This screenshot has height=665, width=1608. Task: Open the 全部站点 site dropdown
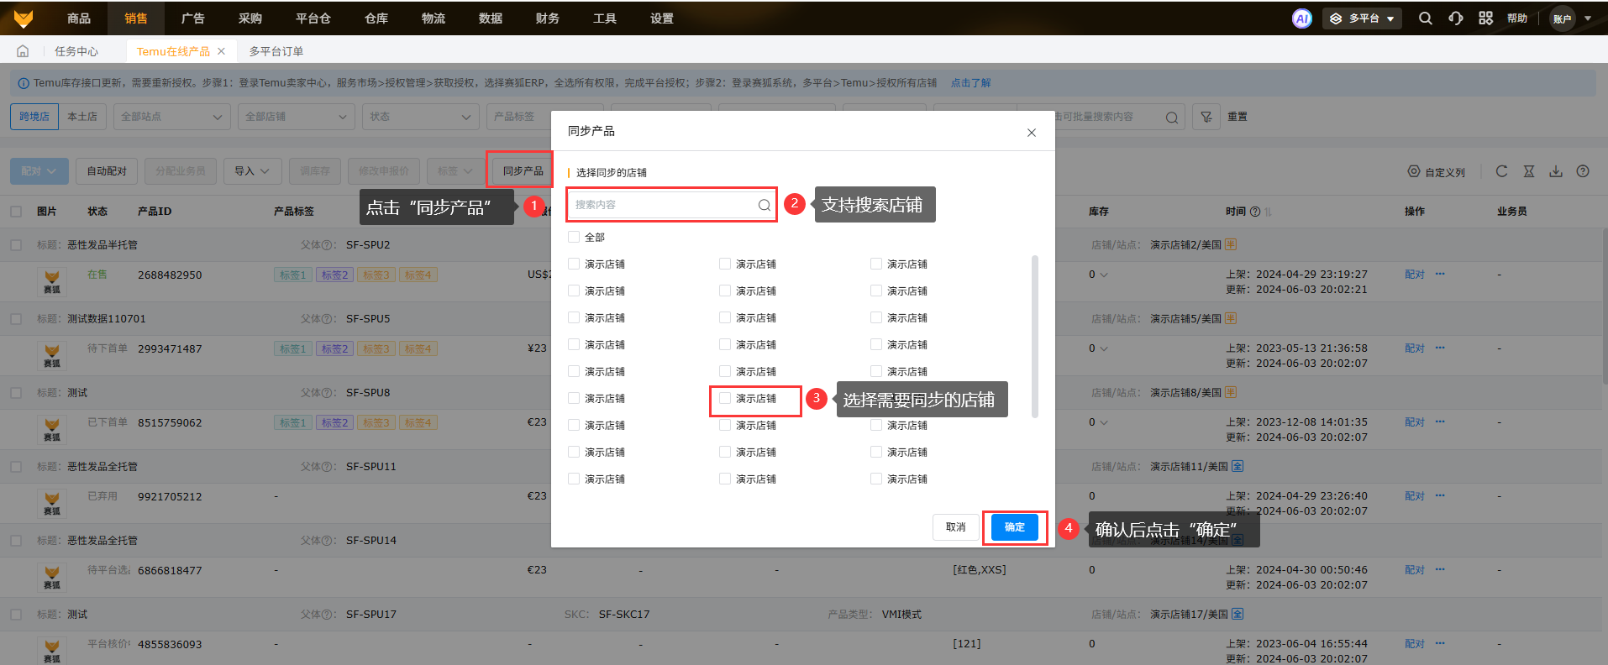(x=171, y=117)
